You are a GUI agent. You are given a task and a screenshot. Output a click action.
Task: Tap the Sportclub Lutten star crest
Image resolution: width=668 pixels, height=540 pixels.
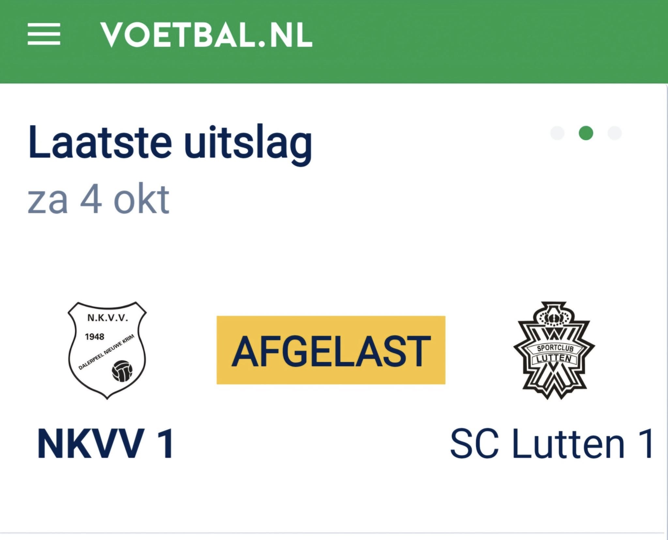pos(554,350)
